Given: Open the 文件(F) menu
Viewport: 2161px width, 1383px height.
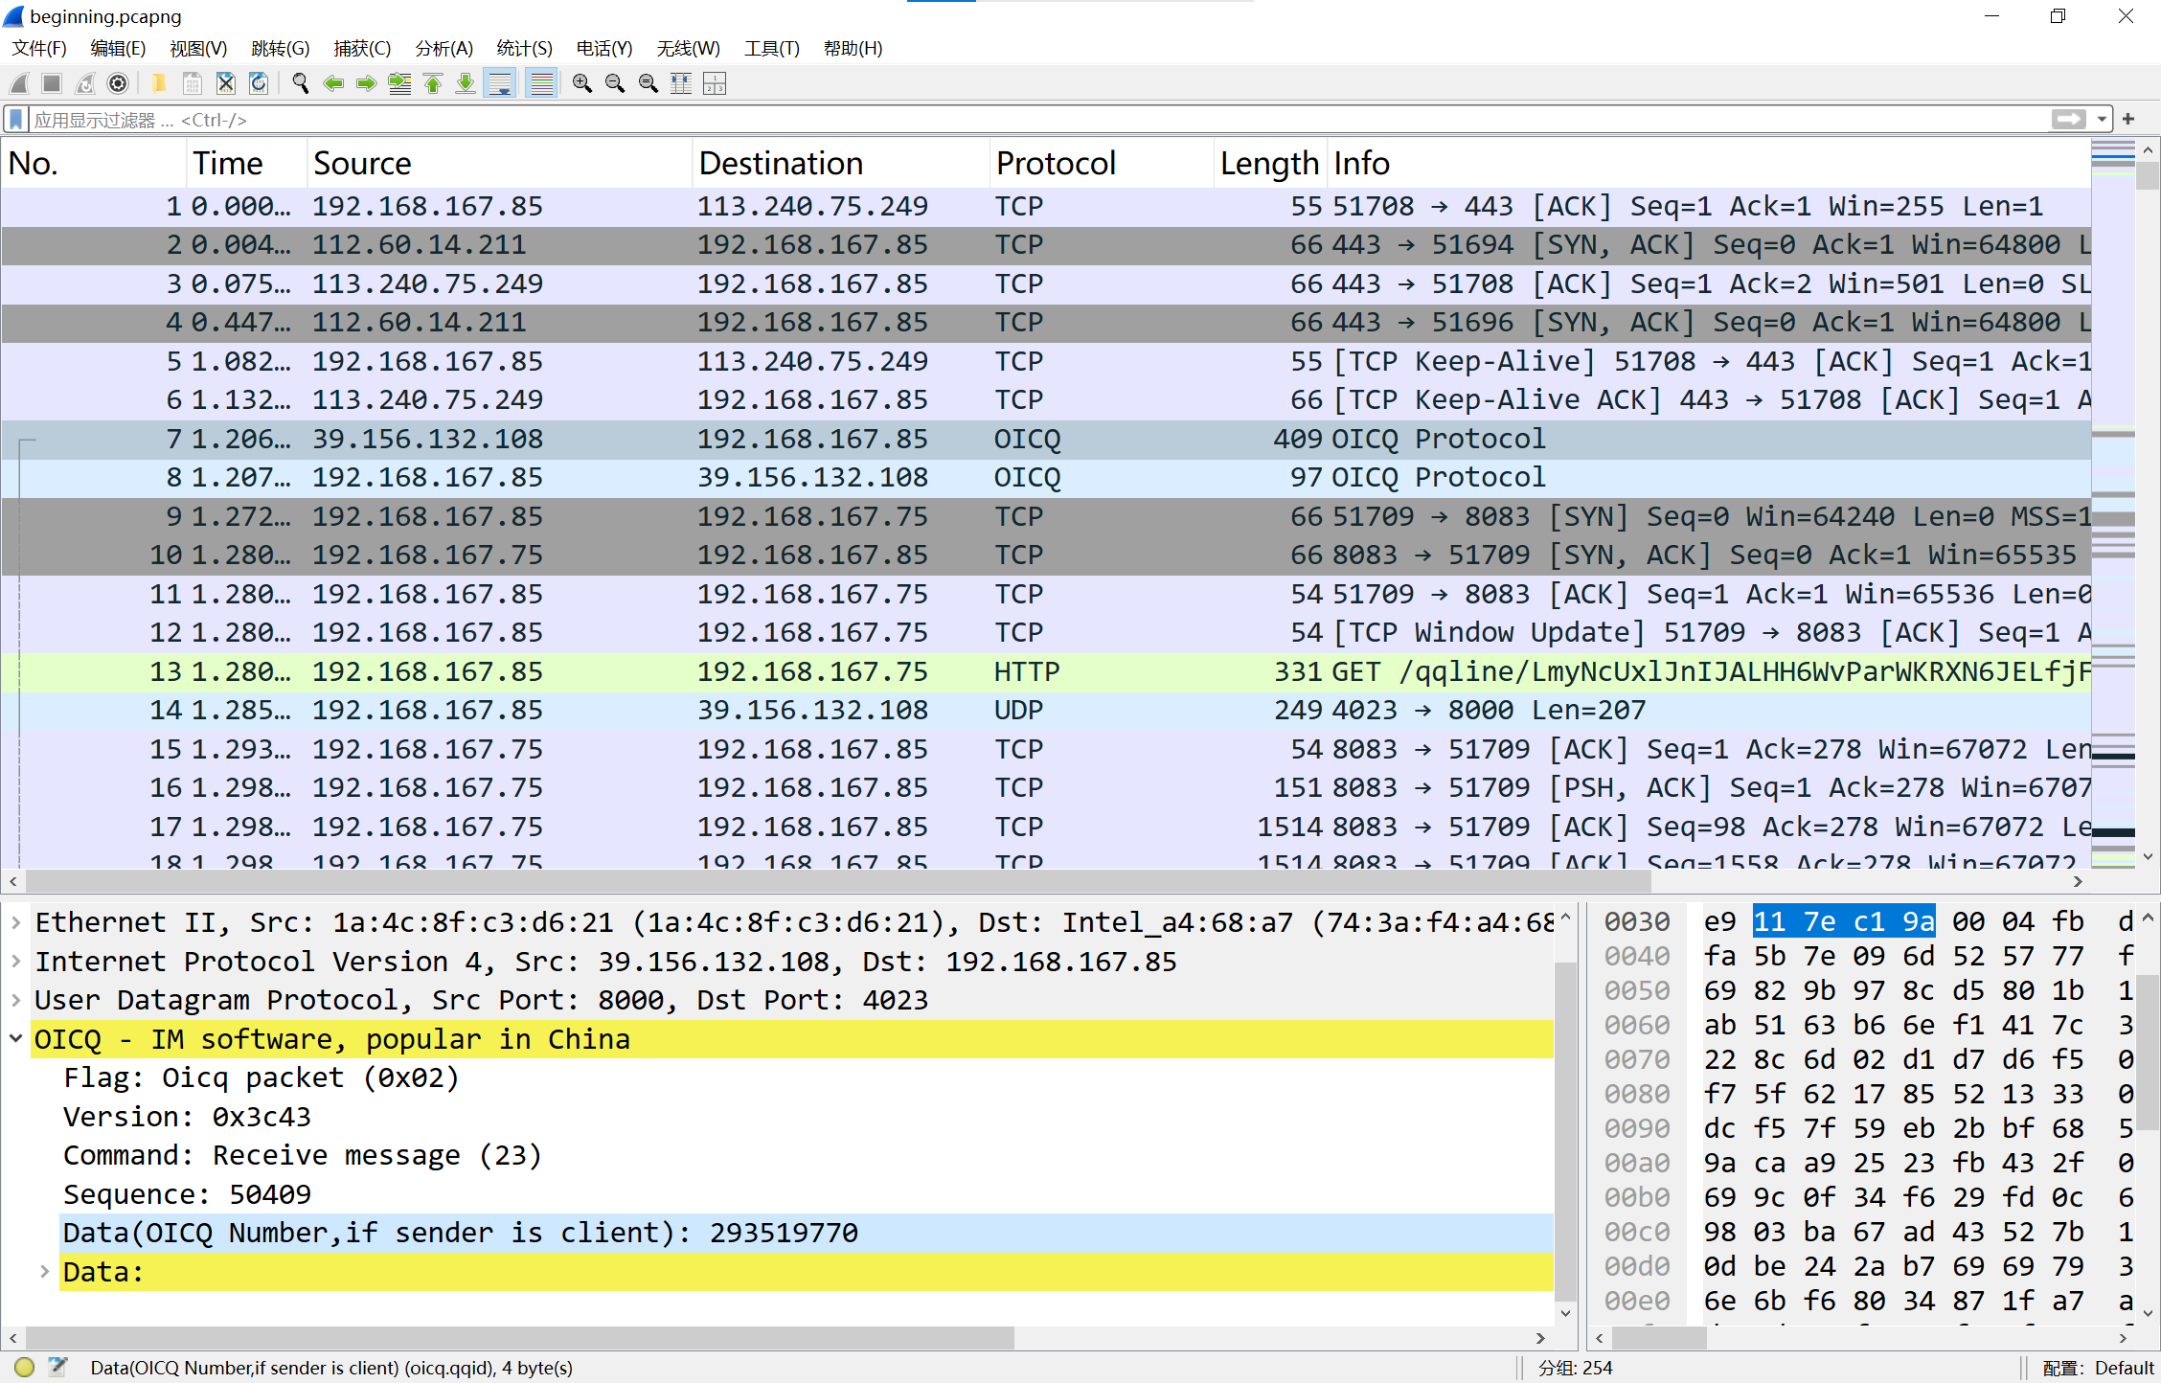Looking at the screenshot, I should (39, 48).
